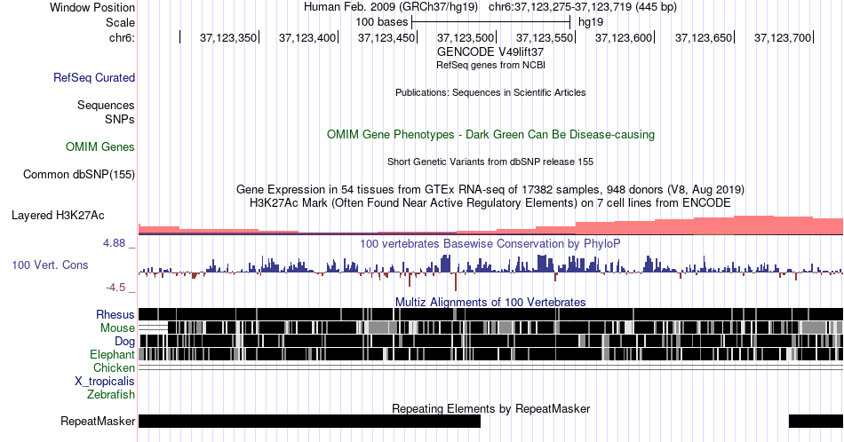Click Multiz Alignments of 100 Vertebrates title

[x=490, y=302]
